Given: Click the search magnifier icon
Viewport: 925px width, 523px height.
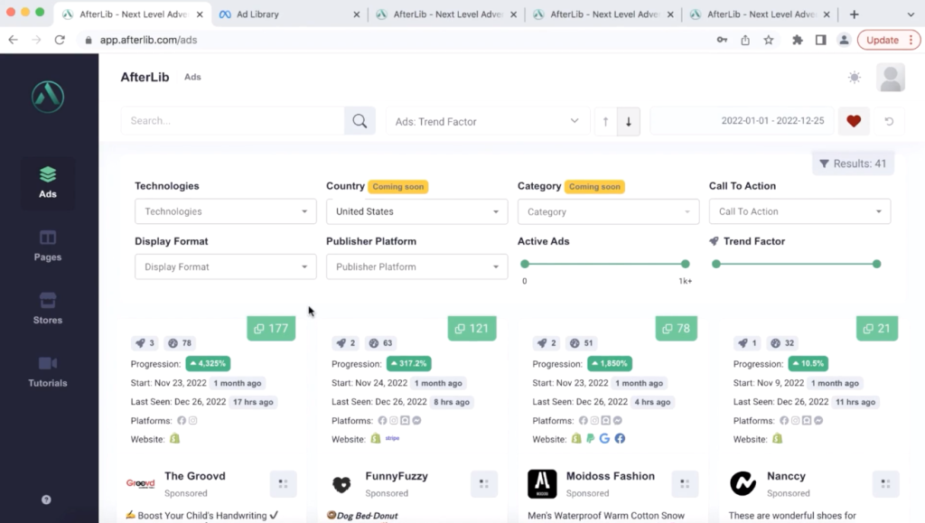Looking at the screenshot, I should tap(359, 121).
